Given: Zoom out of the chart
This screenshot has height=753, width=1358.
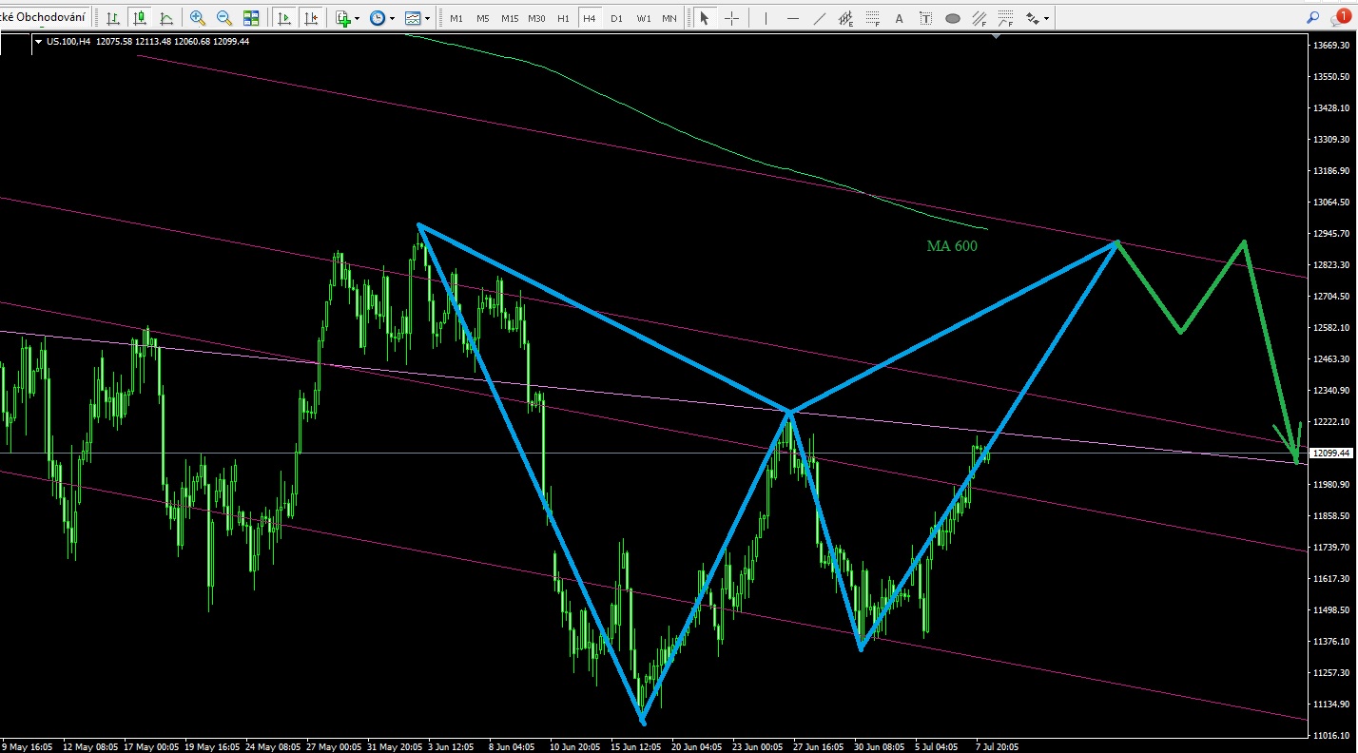Looking at the screenshot, I should tap(224, 18).
